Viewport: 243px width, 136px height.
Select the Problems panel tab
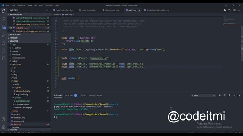(69, 96)
